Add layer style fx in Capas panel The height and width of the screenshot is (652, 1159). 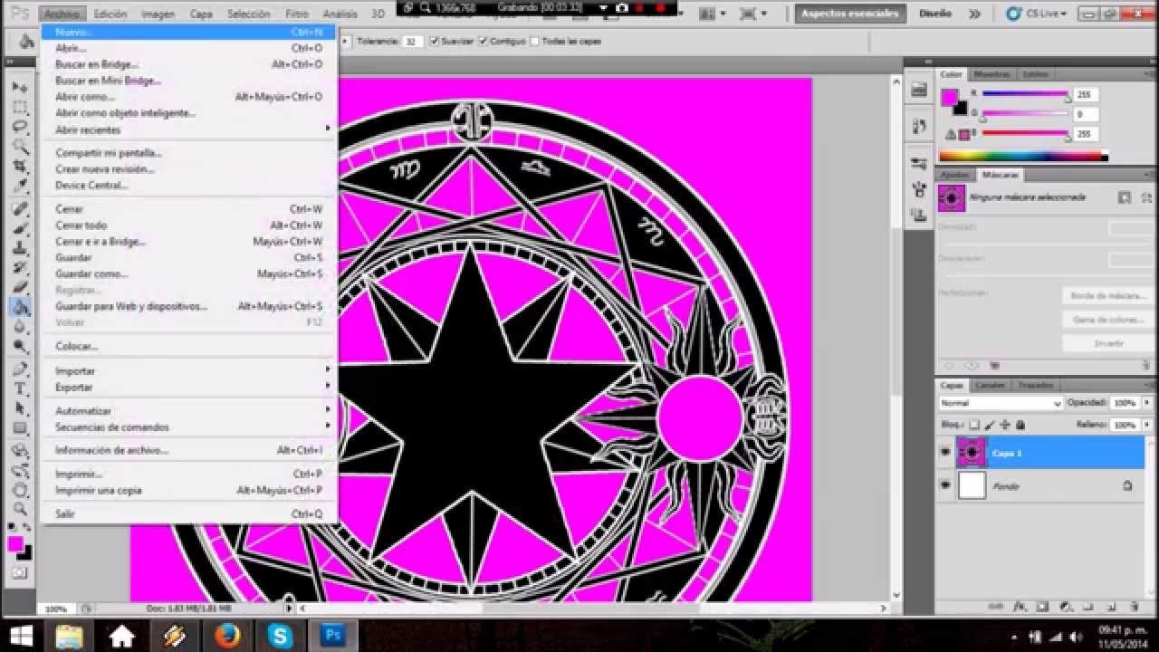tap(1019, 607)
